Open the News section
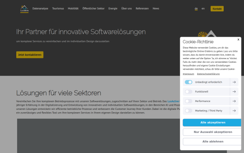 click(x=156, y=9)
